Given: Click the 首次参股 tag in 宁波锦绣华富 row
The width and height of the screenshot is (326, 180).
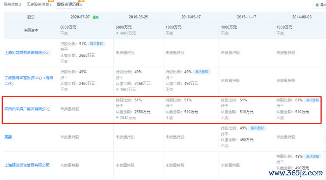Looking at the screenshot, I should 202,72.
